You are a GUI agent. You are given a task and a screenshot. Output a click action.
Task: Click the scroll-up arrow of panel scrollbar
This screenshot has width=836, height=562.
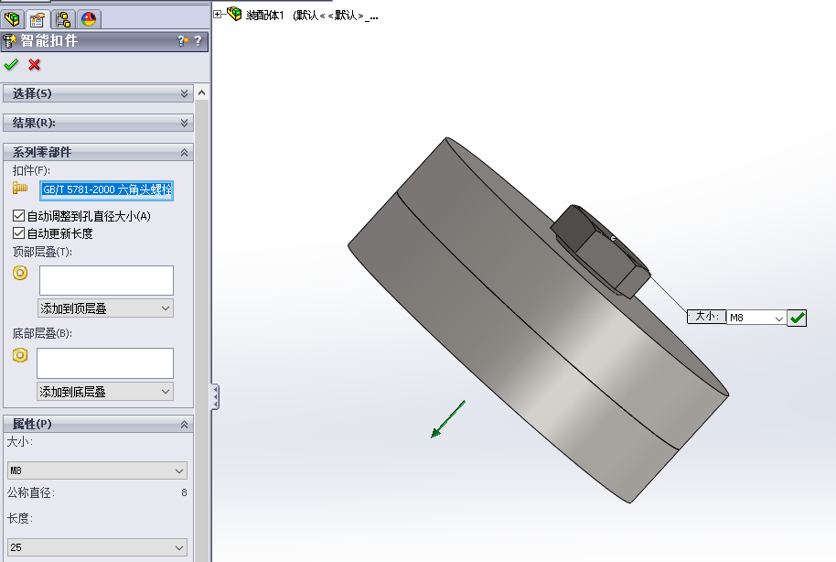point(201,92)
